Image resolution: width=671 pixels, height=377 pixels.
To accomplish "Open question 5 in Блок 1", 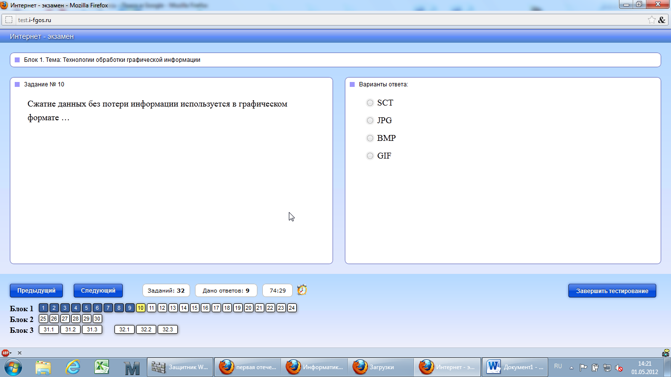I will point(86,308).
